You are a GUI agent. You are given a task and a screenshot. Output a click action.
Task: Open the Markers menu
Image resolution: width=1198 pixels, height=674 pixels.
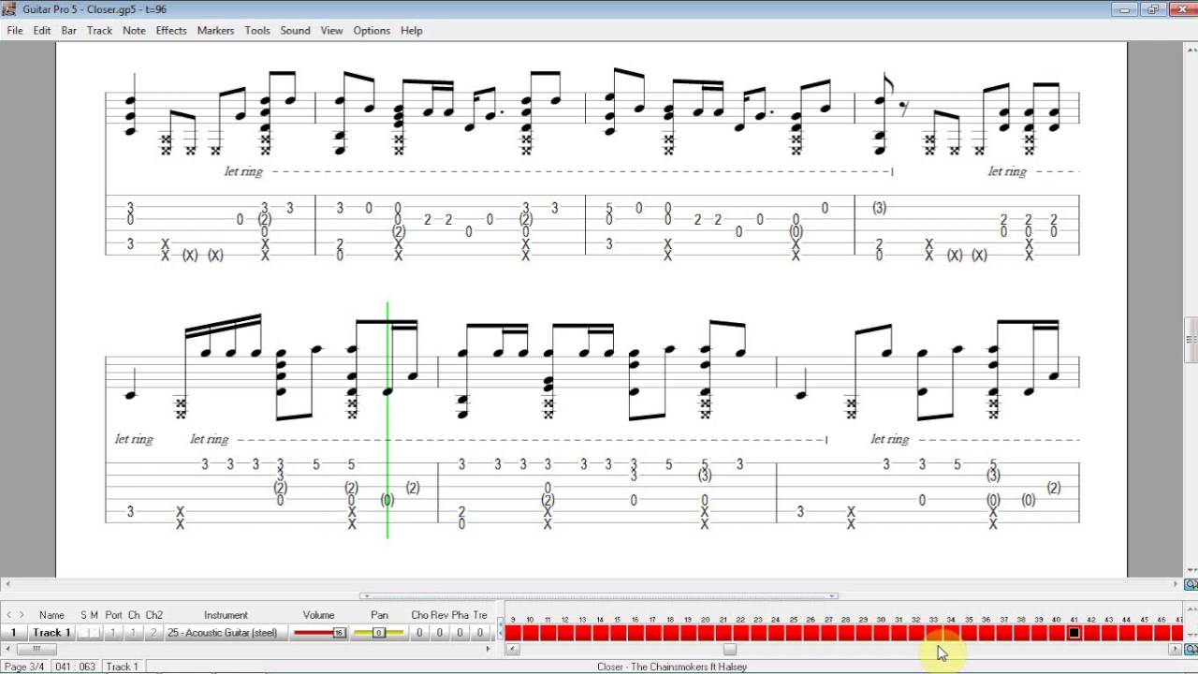(x=215, y=30)
